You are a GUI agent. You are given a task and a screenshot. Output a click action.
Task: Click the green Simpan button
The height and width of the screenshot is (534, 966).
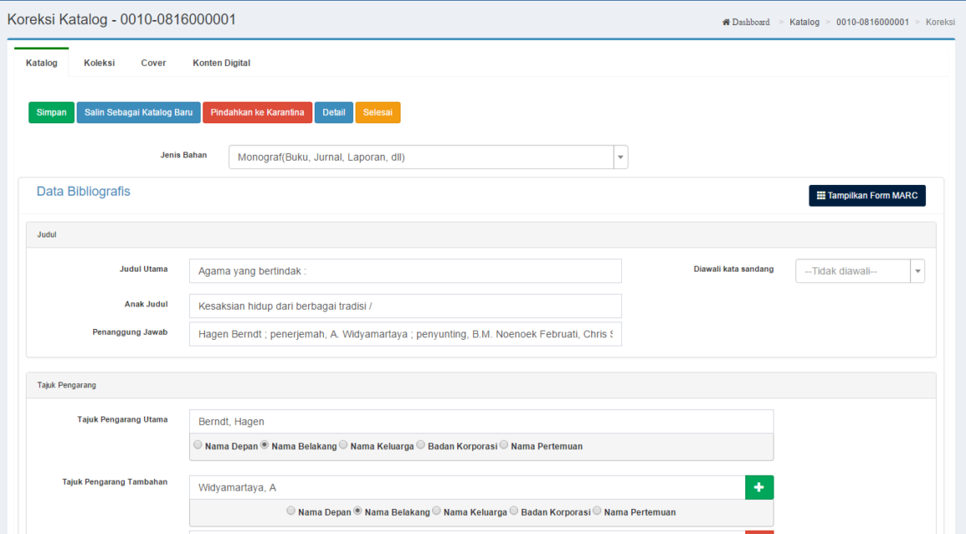(x=52, y=112)
